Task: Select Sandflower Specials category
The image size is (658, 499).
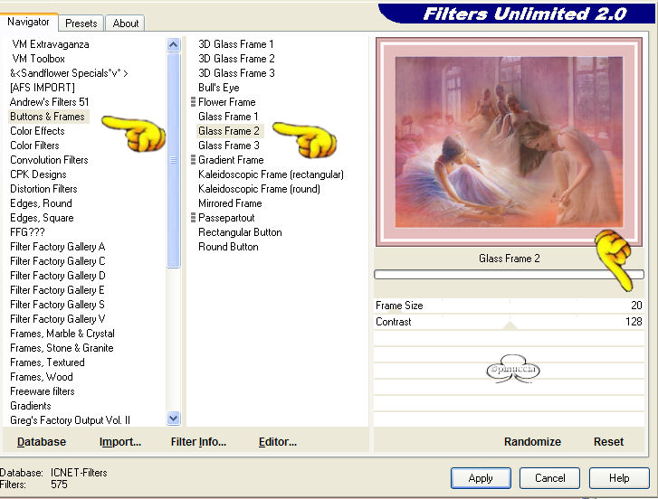Action: (x=69, y=73)
